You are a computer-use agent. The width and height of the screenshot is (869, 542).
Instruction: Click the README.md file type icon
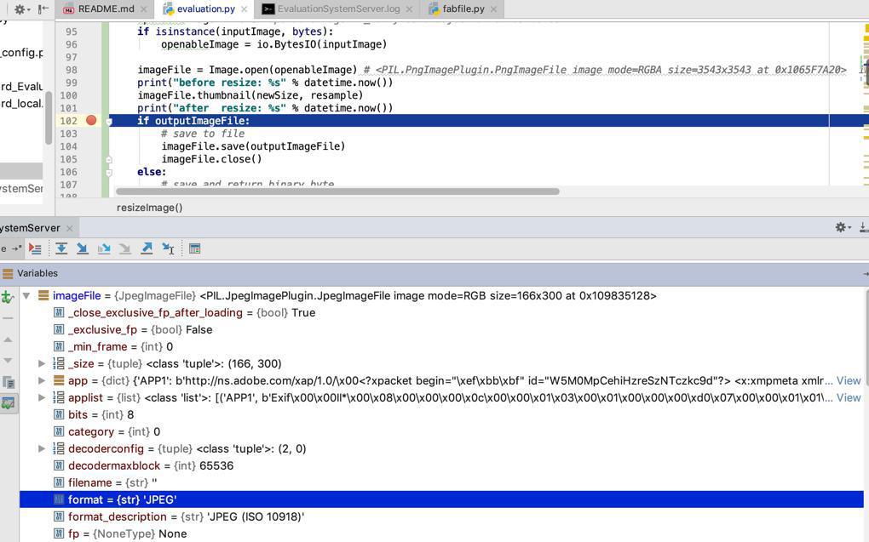(x=69, y=9)
